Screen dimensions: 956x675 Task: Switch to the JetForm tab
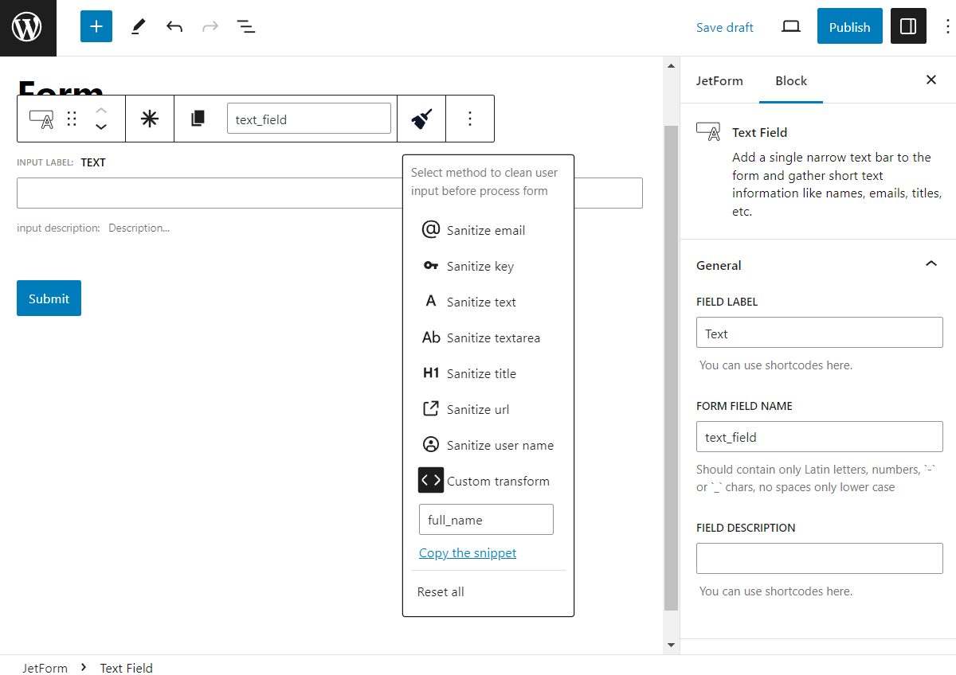(719, 80)
